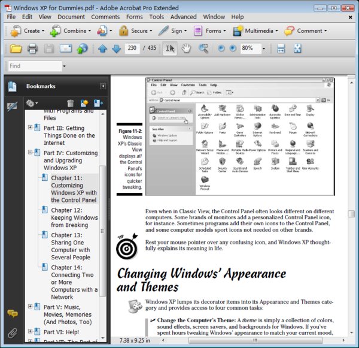This screenshot has width=359, height=348.
Task: Expand the Part III bookmark
Action: [31, 127]
